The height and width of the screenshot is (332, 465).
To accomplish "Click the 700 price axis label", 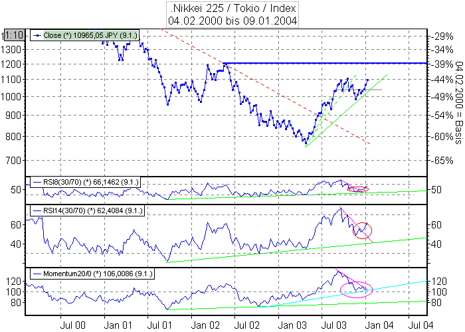I will click(14, 161).
